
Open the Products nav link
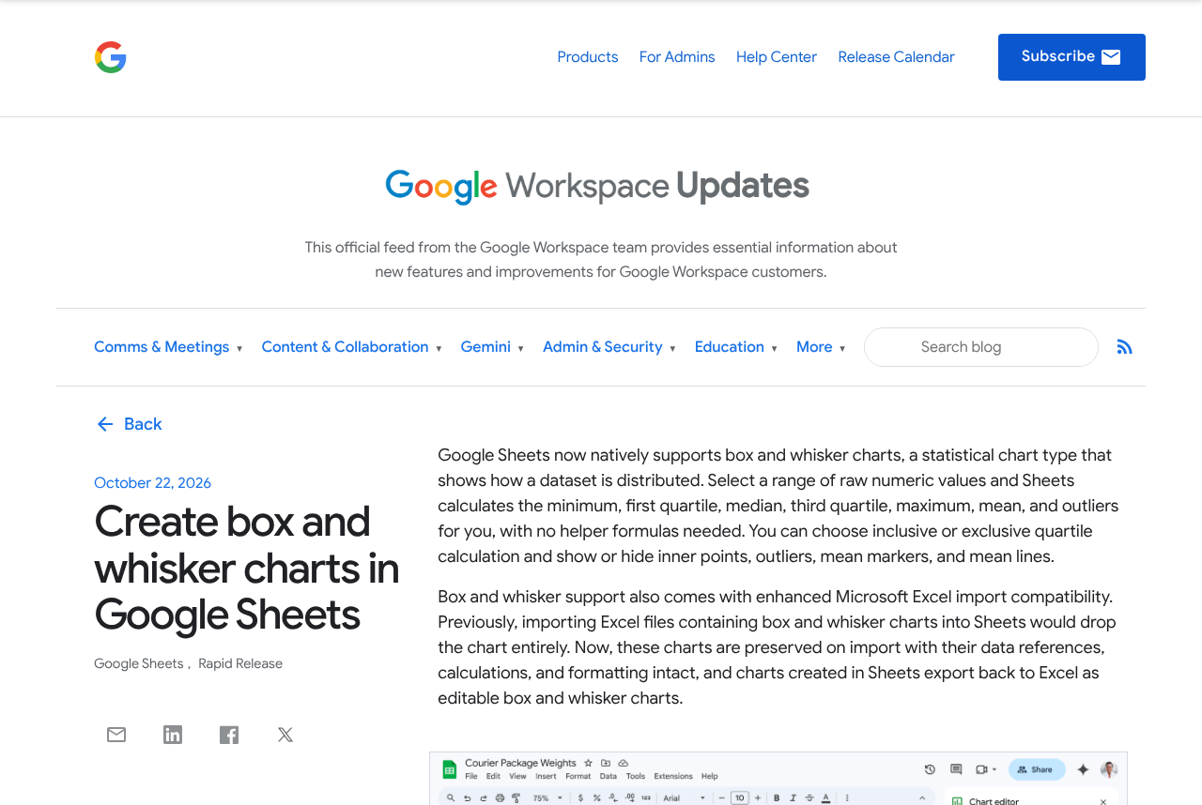588,57
